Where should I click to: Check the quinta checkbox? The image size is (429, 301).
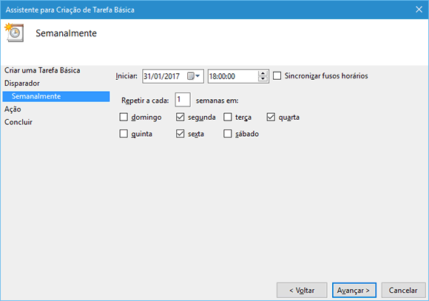(124, 134)
